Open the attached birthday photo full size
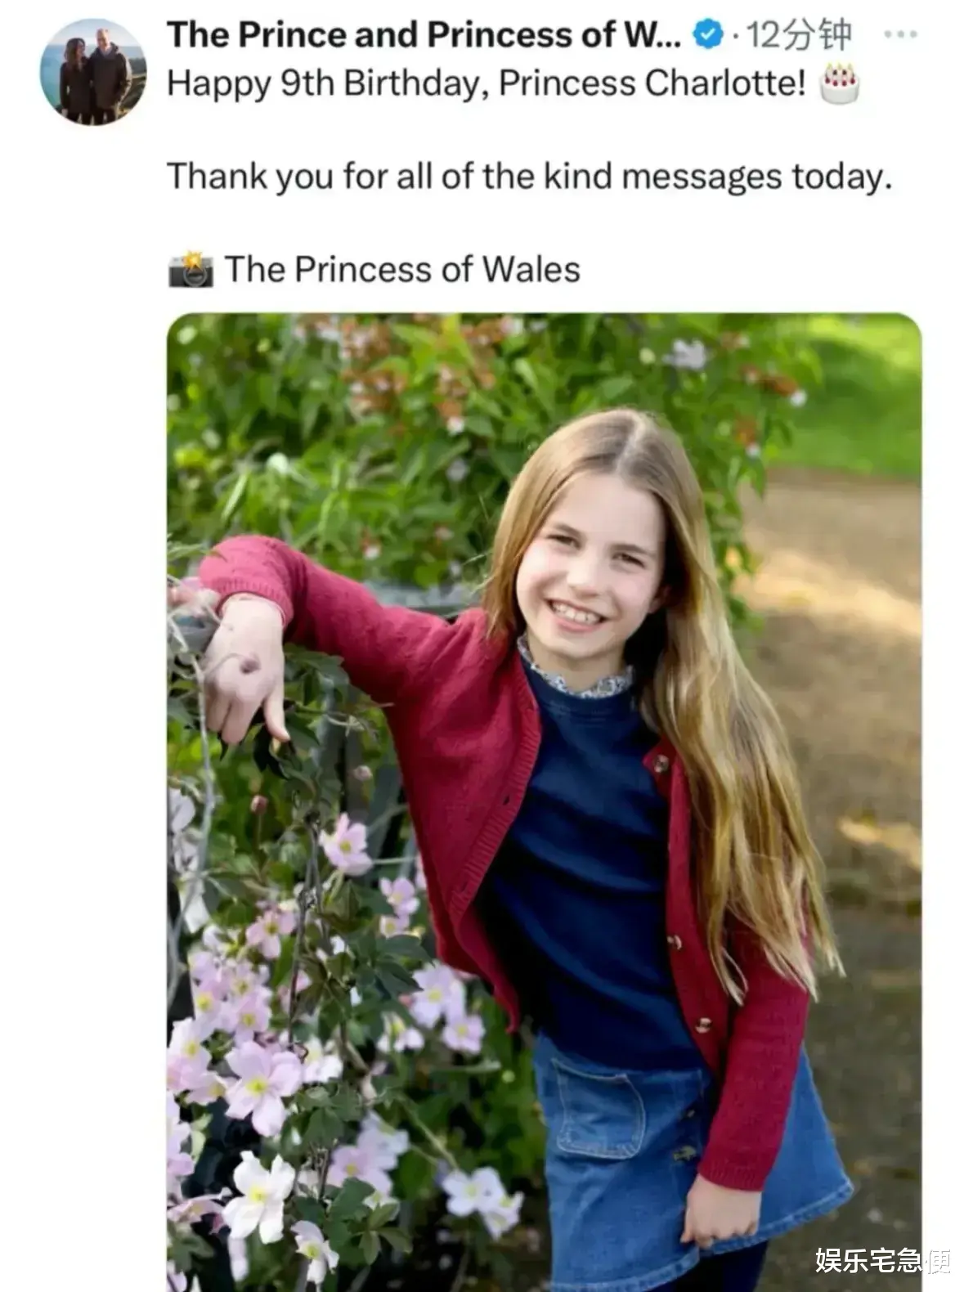Viewport: 964px width, 1292px height. point(544,802)
